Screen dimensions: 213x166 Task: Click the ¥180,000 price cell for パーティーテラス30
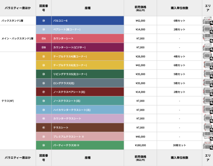[x=140, y=145]
